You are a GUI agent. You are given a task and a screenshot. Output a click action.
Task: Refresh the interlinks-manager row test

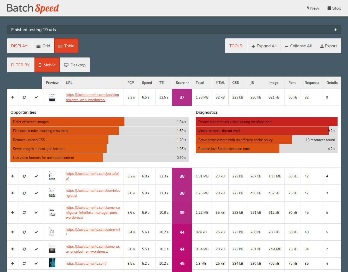point(24,212)
